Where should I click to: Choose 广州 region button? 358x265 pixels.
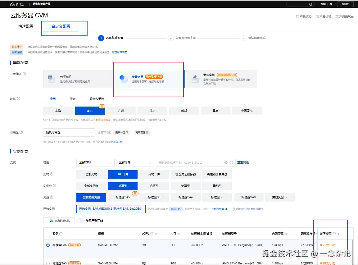(x=121, y=111)
